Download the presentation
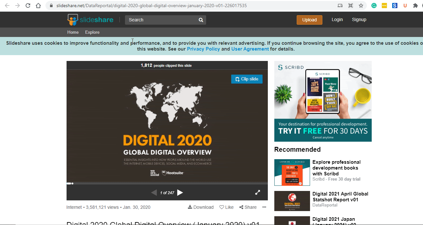 (x=201, y=207)
